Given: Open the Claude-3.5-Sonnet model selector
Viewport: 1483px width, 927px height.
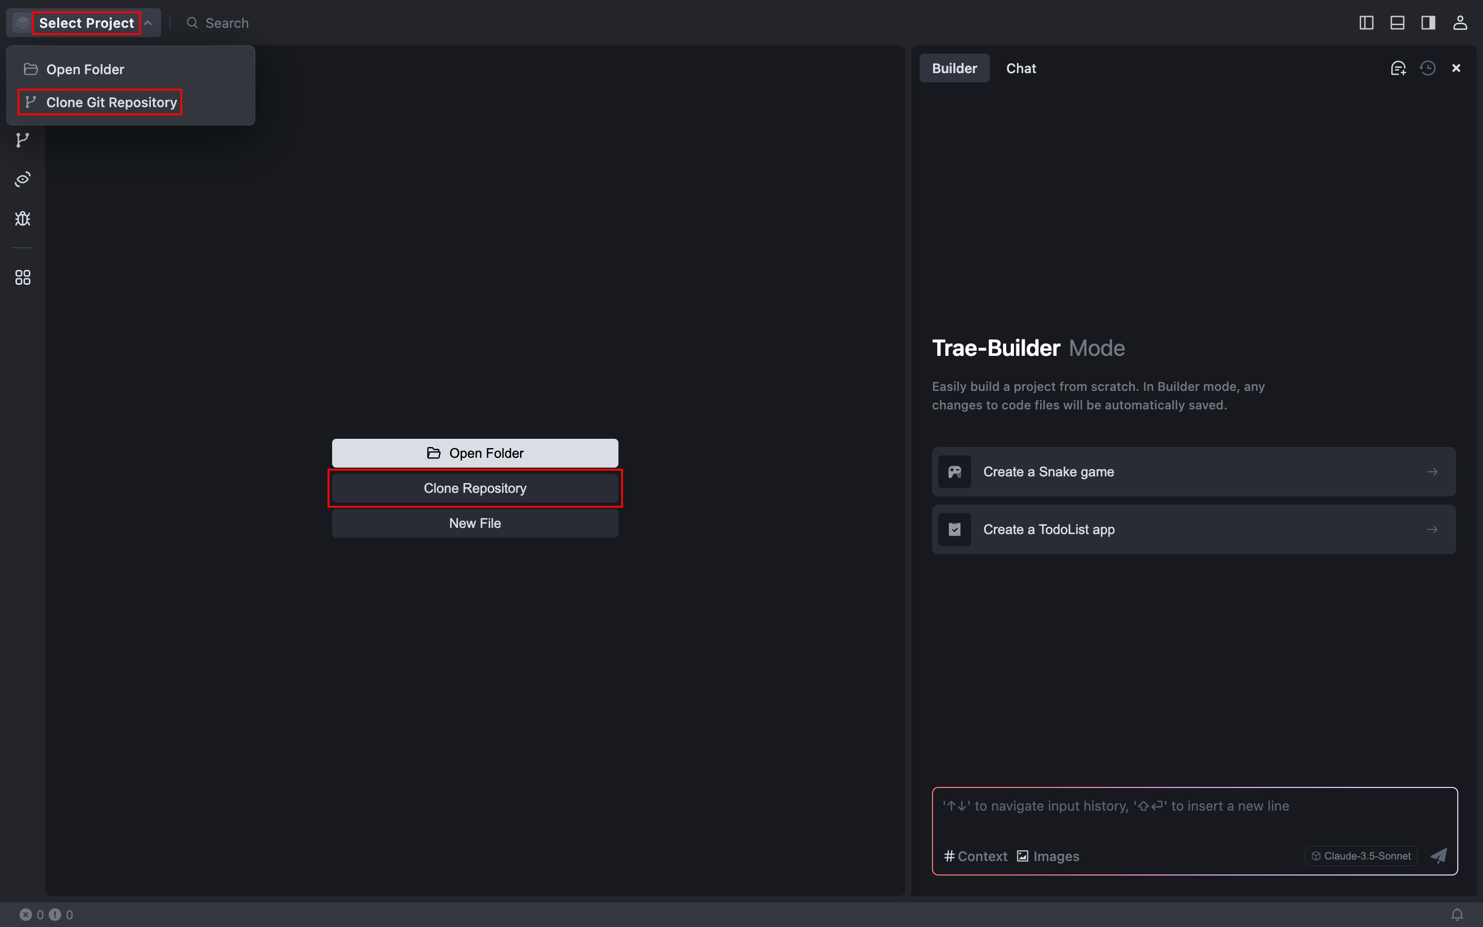Looking at the screenshot, I should (1361, 856).
